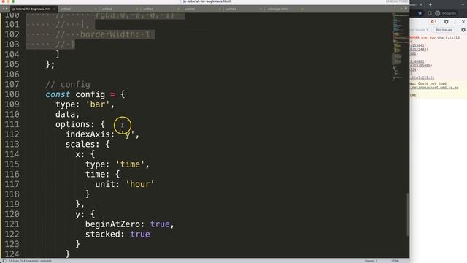Click the DevTools error count badge
Viewport: 467px width, 263px height.
(x=433, y=22)
